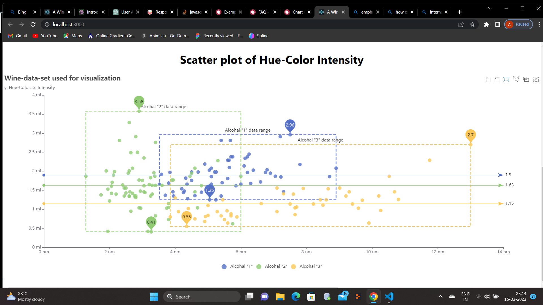The image size is (543, 305).
Task: Open the Chrome menu with three dots
Action: [539, 24]
